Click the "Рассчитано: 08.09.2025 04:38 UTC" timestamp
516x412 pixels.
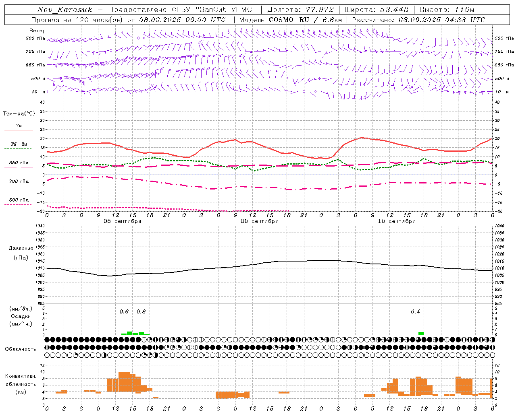point(418,20)
